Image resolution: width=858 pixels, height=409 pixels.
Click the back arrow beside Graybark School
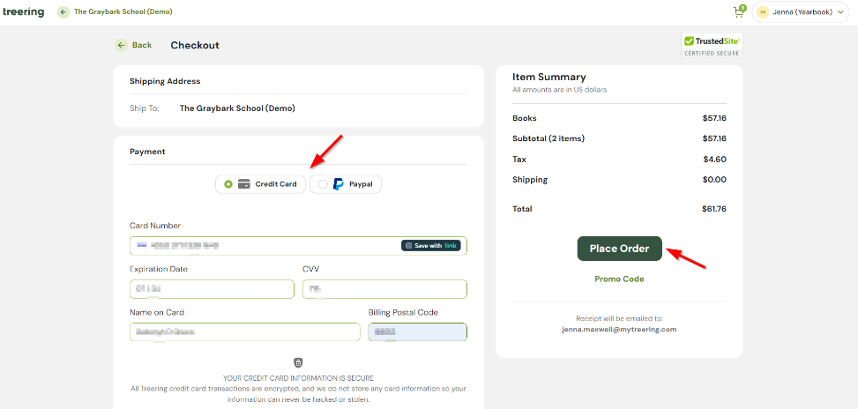point(63,12)
